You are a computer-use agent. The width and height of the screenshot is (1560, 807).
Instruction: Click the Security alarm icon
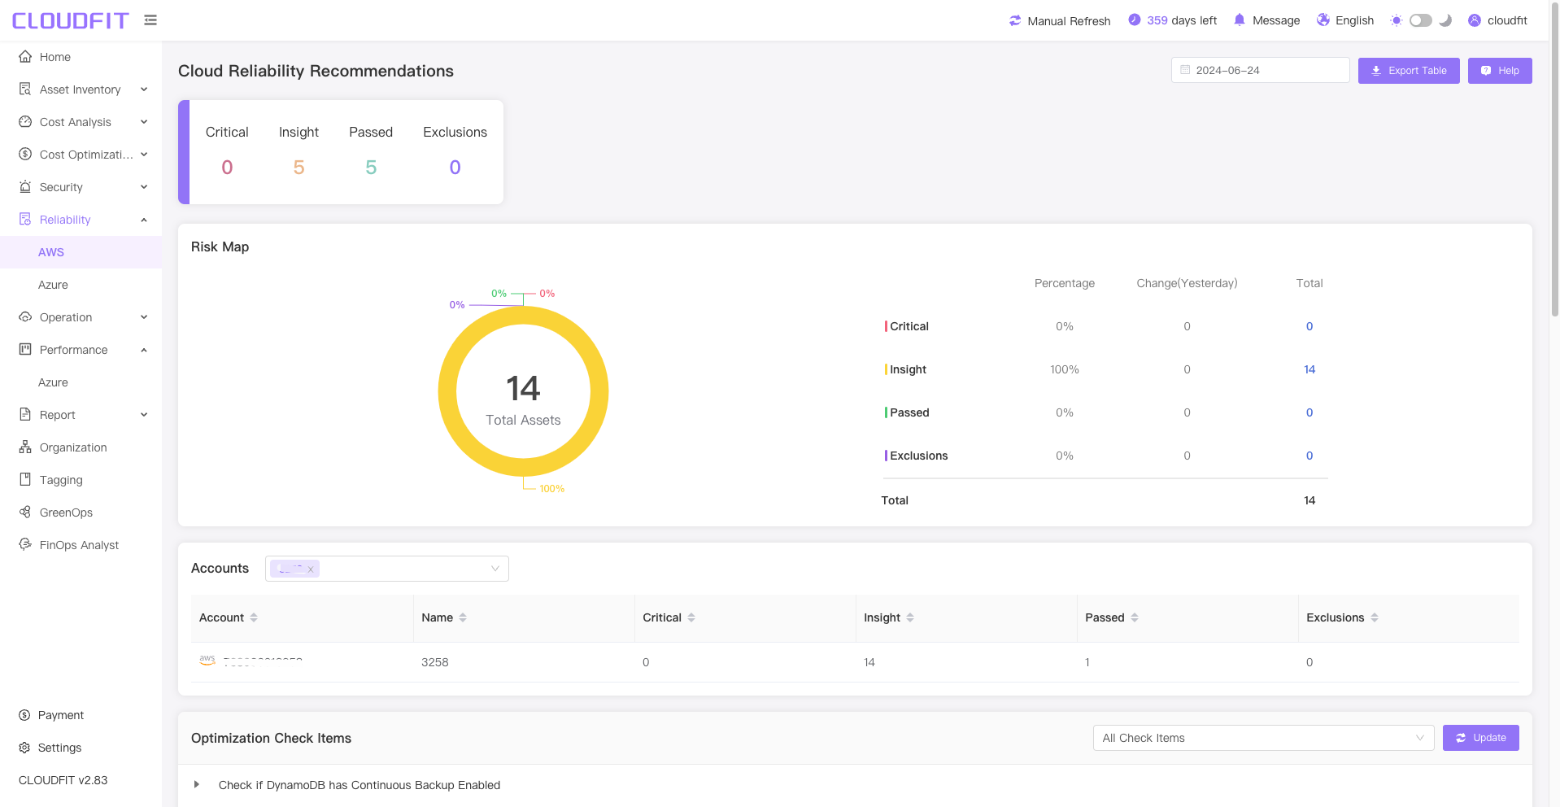point(25,187)
